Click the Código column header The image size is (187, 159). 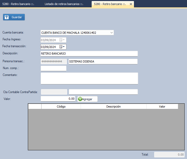61,107
